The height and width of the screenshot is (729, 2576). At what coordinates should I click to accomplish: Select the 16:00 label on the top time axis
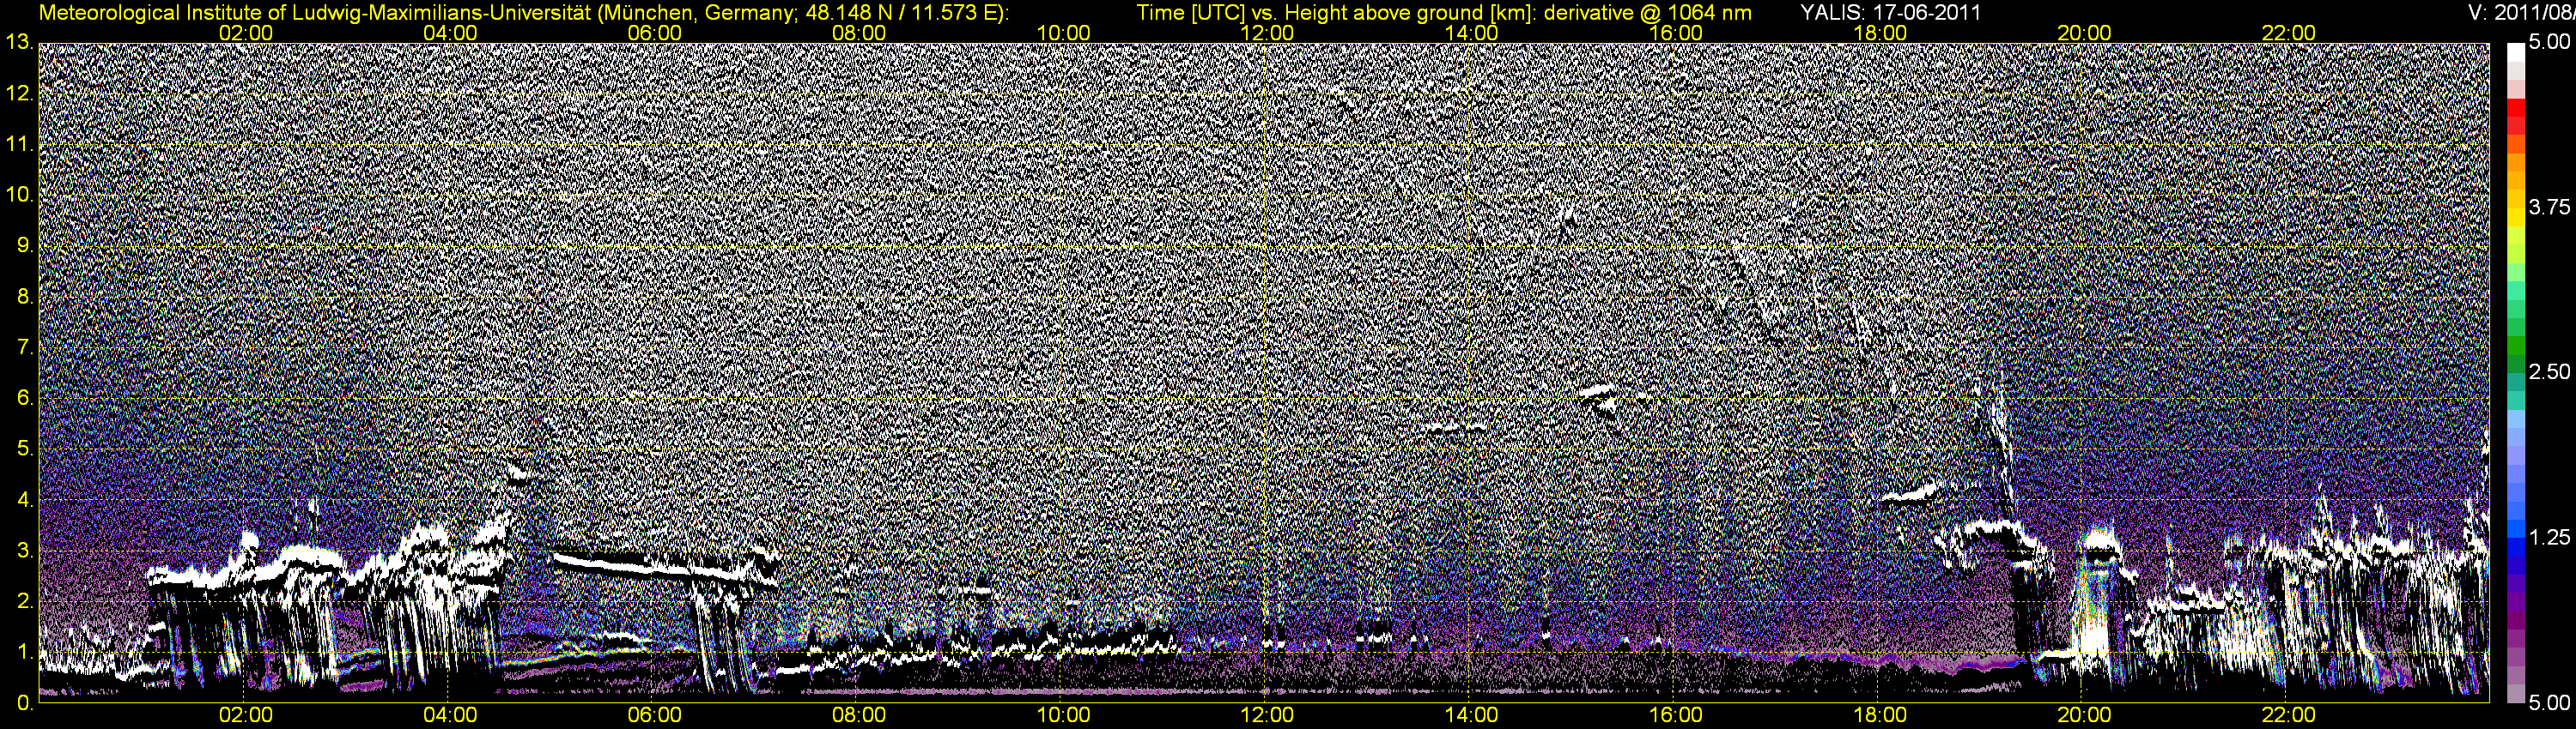[1676, 33]
